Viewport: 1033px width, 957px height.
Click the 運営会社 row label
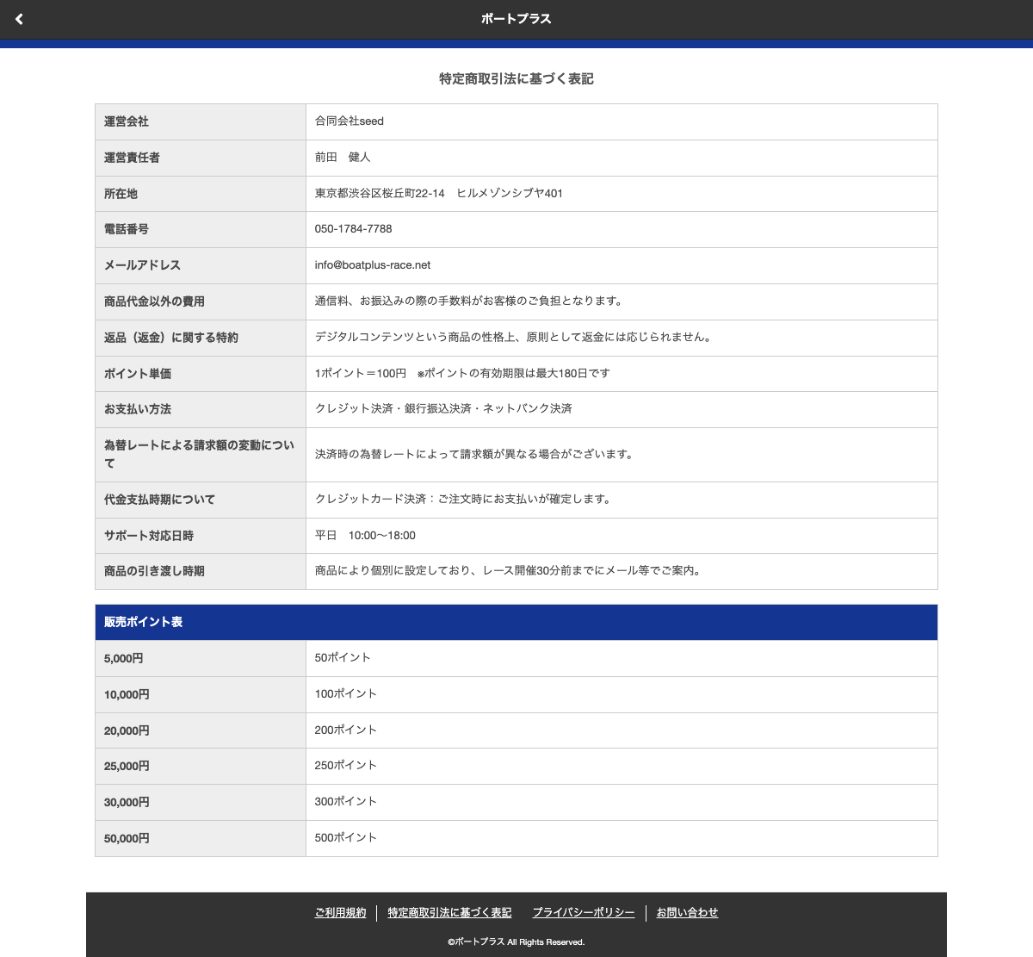click(x=127, y=121)
